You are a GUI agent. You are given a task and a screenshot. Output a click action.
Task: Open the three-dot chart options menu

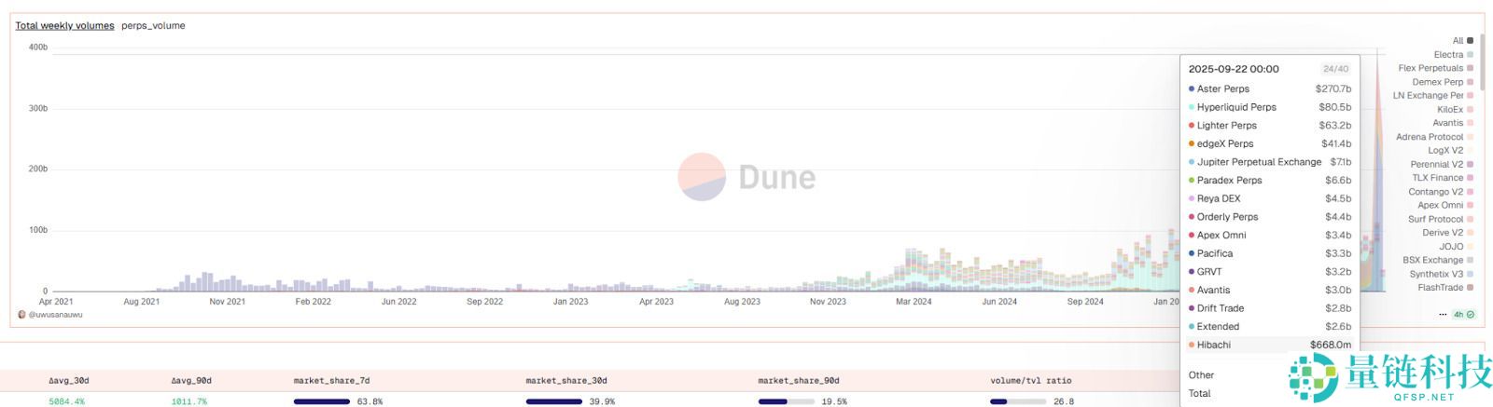point(1443,315)
